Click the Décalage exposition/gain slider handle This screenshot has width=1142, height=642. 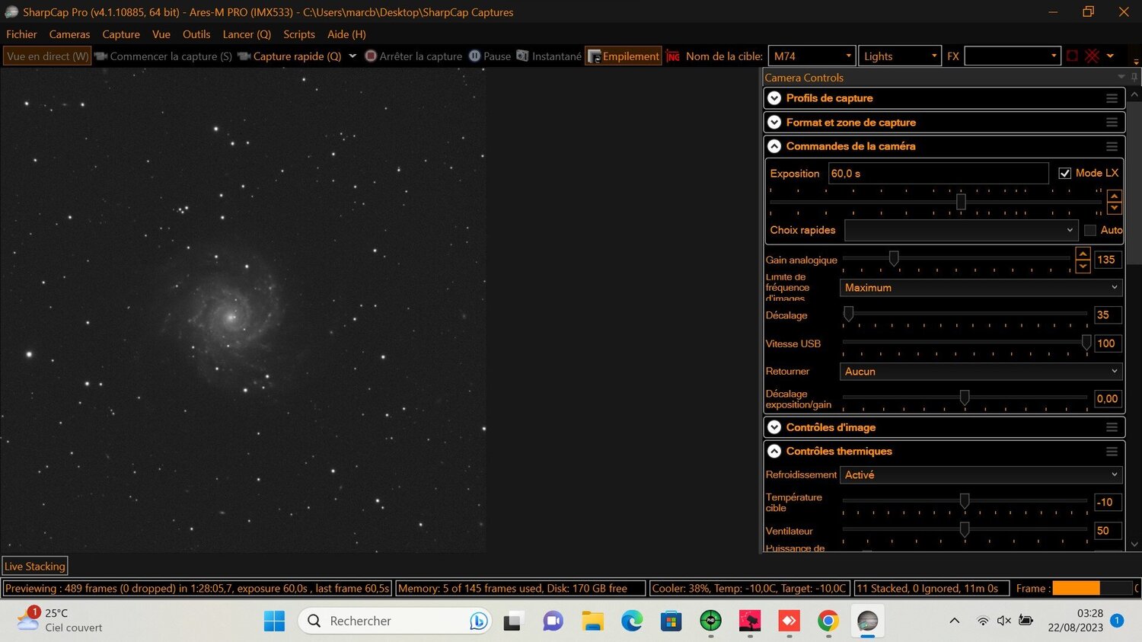(965, 398)
